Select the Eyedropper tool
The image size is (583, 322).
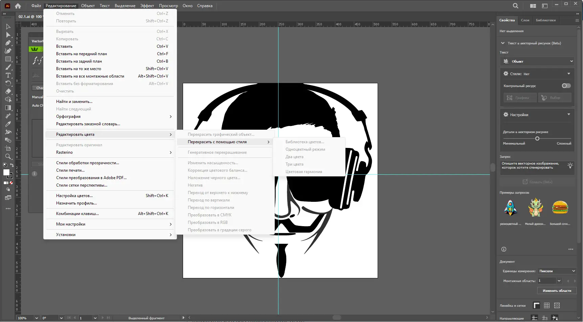point(8,124)
